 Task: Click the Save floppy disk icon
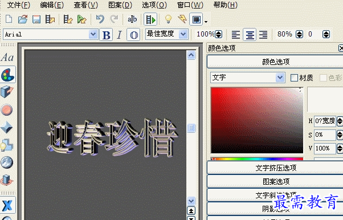36,19
